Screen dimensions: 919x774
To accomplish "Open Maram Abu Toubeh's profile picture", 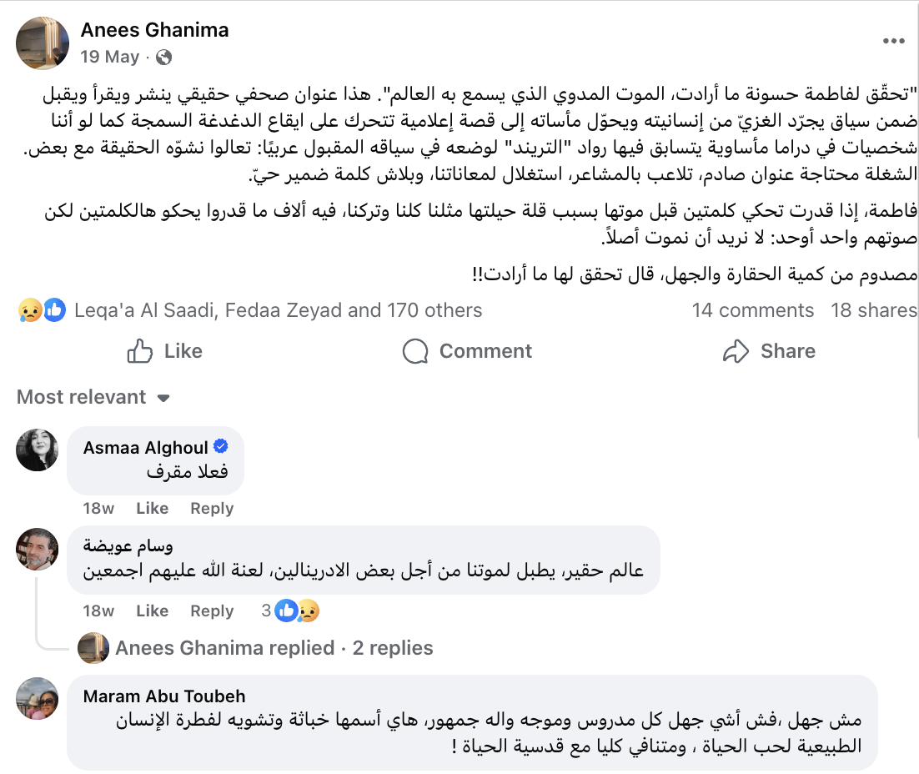I will click(37, 698).
